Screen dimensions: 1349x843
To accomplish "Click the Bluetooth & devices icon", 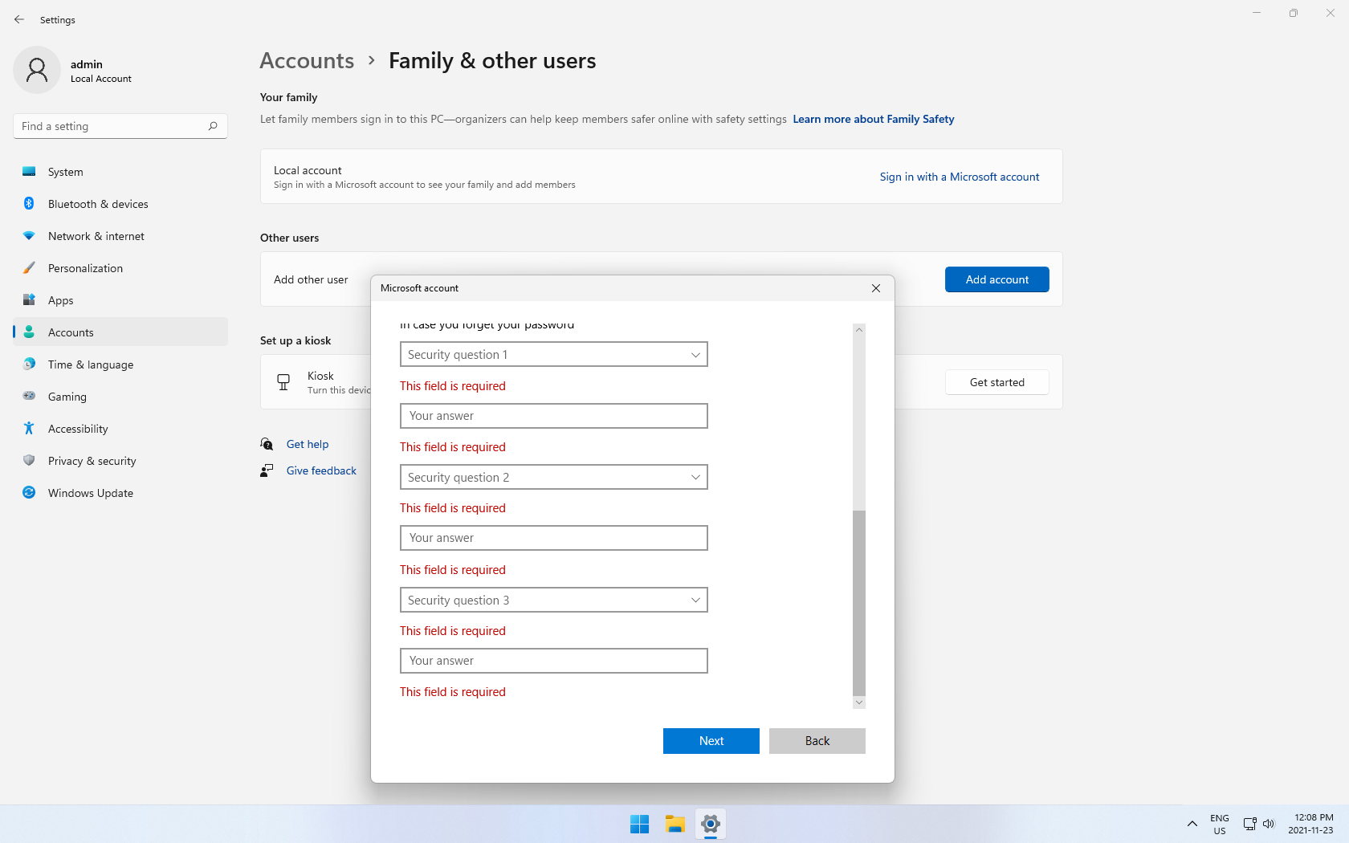I will tap(29, 204).
